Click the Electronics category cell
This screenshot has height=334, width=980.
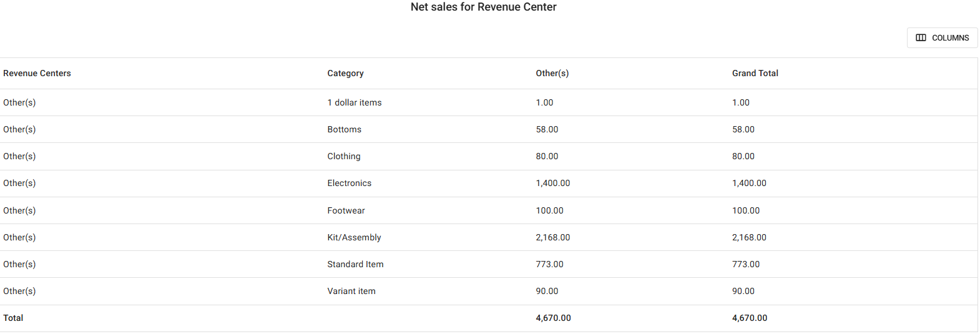pyautogui.click(x=349, y=184)
